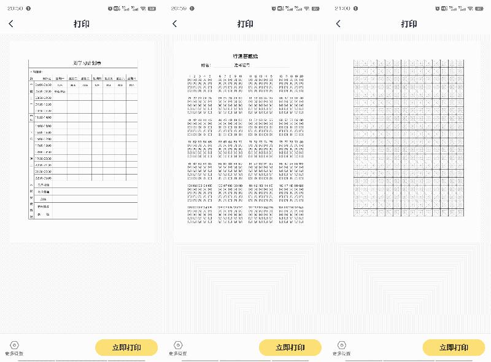This screenshot has width=491, height=362.
Task: Open 更多设置 below the practice grid preview
Action: (x=342, y=348)
